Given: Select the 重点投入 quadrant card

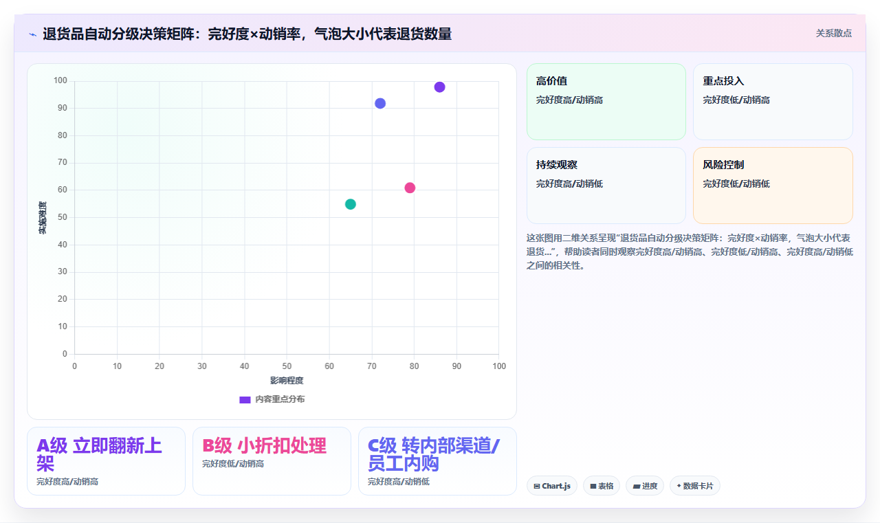Looking at the screenshot, I should pos(773,102).
